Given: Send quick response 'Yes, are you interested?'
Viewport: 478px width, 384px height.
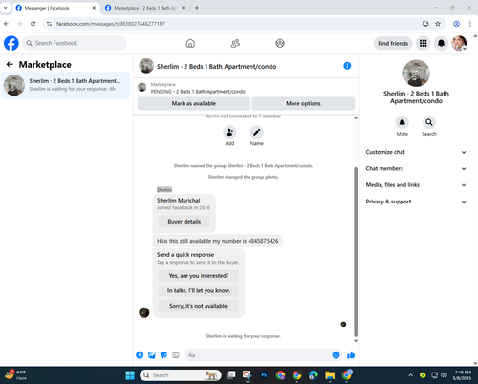Looking at the screenshot, I should [x=199, y=276].
